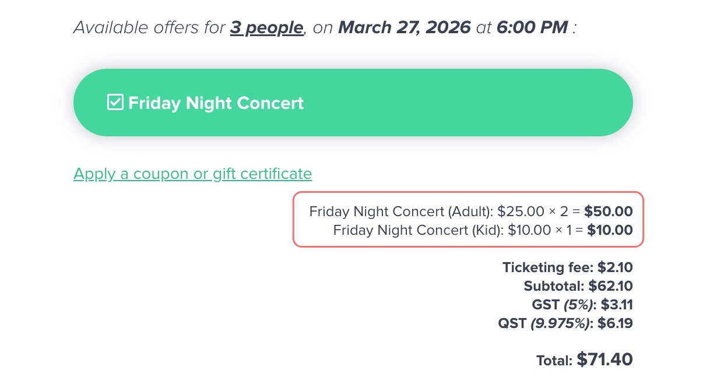Click the "Available offers for" heading text
Image resolution: width=710 pixels, height=388 pixels.
[149, 27]
